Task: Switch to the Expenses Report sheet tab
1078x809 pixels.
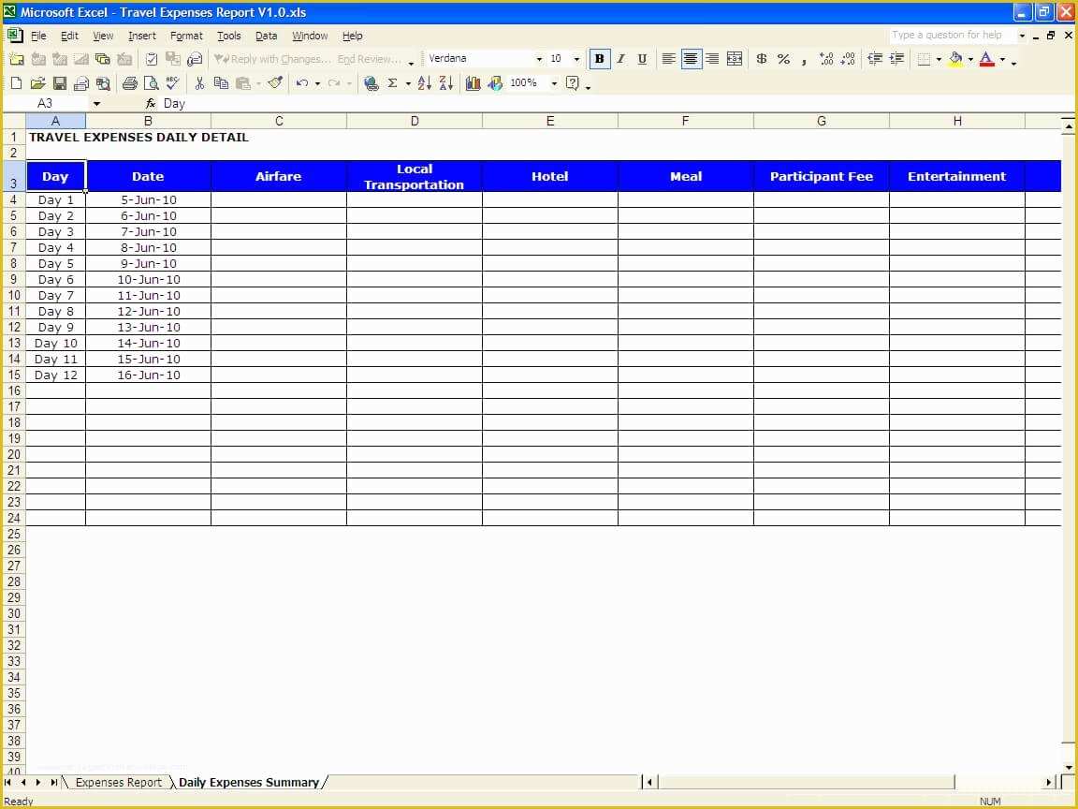Action: click(x=118, y=782)
